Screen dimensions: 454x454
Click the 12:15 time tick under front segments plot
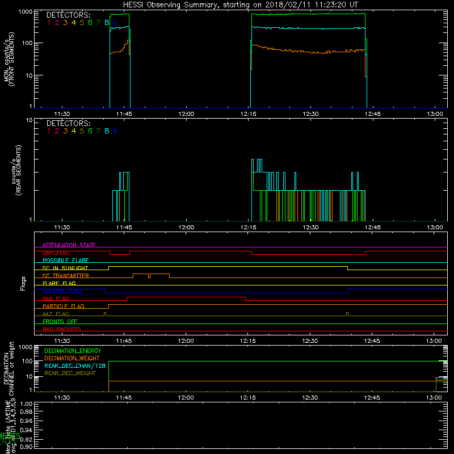[x=249, y=114]
